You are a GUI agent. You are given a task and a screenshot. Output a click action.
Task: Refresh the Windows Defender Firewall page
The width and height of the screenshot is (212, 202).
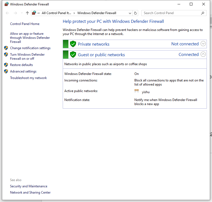pos(135,13)
